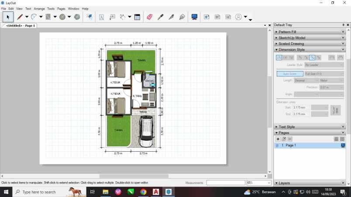Switch Pages panel to list view
The width and height of the screenshot is (351, 197).
(x=336, y=139)
